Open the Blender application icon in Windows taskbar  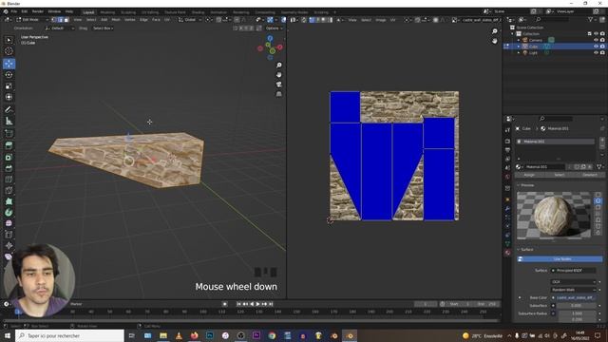coord(350,335)
